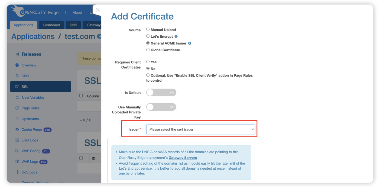Click the User Variables var icon

click(x=17, y=97)
